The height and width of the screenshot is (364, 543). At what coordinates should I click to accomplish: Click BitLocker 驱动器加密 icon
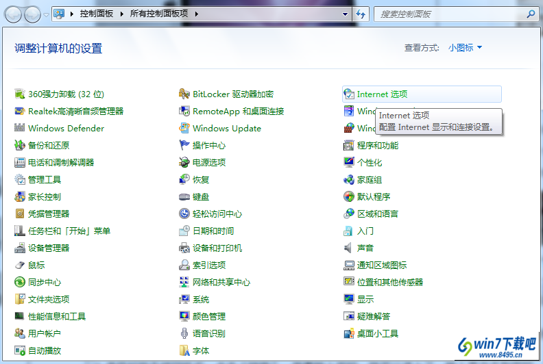tap(184, 94)
